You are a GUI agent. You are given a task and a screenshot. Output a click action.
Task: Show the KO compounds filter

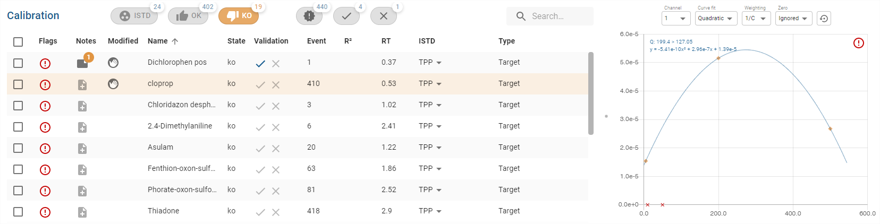239,16
